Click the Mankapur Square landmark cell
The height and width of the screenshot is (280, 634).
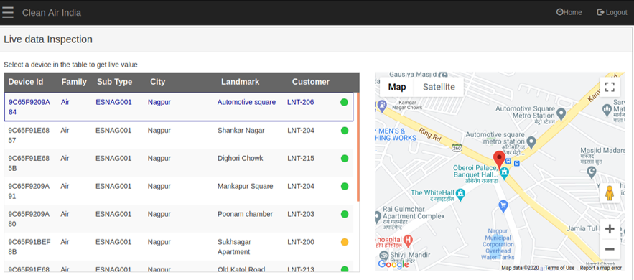pos(245,186)
